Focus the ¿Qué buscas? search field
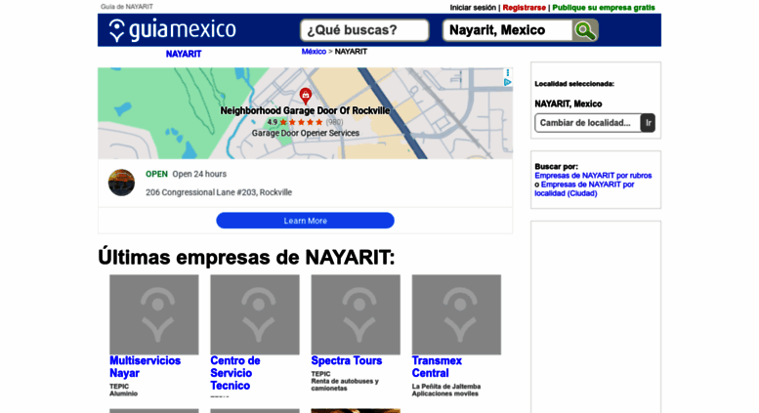The image size is (759, 413). click(x=364, y=30)
